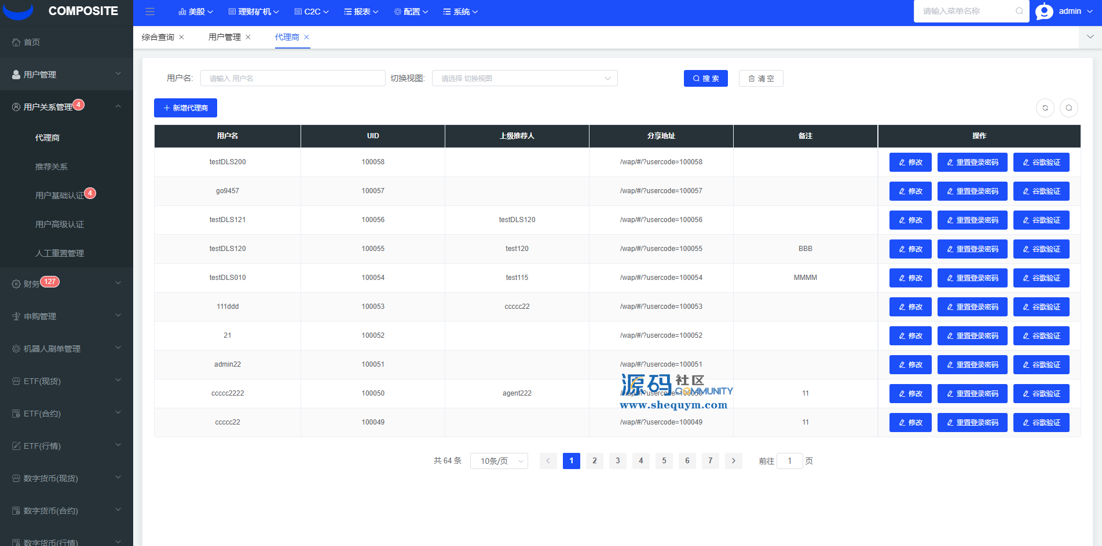Focus the 用户名 search input field
The image size is (1102, 546).
(x=293, y=78)
